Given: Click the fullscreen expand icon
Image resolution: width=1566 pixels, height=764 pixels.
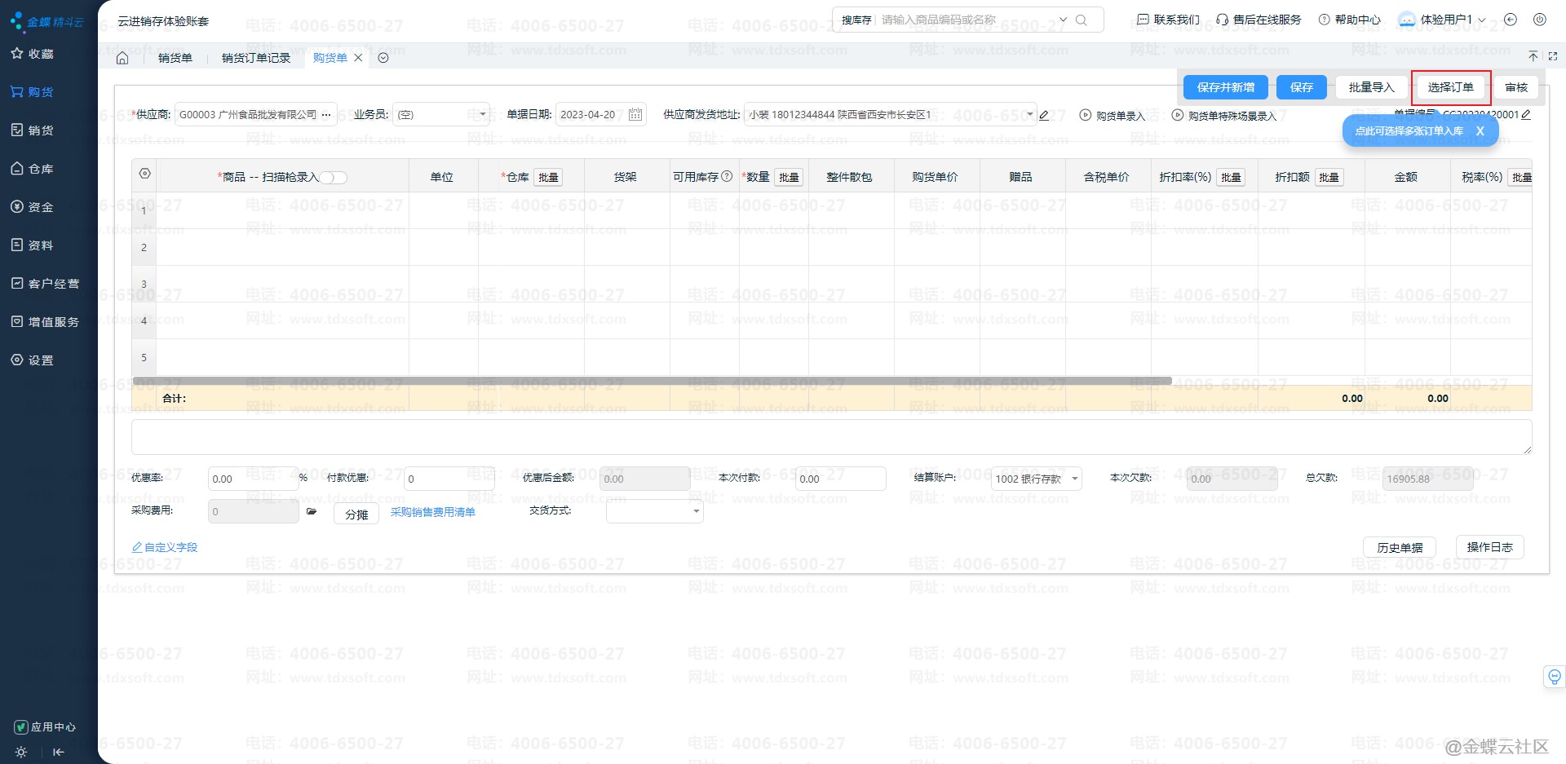Looking at the screenshot, I should pos(1553,56).
